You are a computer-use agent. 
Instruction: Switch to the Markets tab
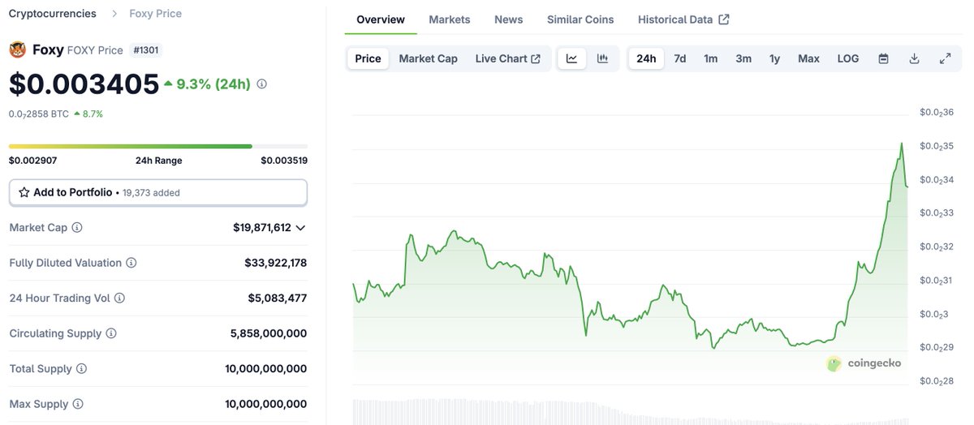(x=450, y=19)
